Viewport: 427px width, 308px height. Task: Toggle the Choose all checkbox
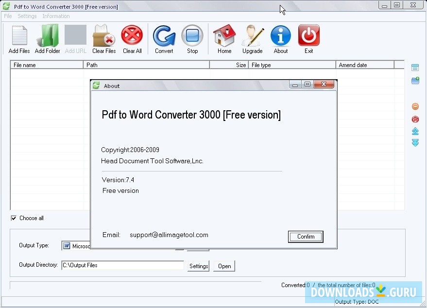pos(14,218)
